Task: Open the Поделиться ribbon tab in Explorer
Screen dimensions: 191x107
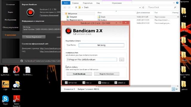Action: [x=87, y=3]
